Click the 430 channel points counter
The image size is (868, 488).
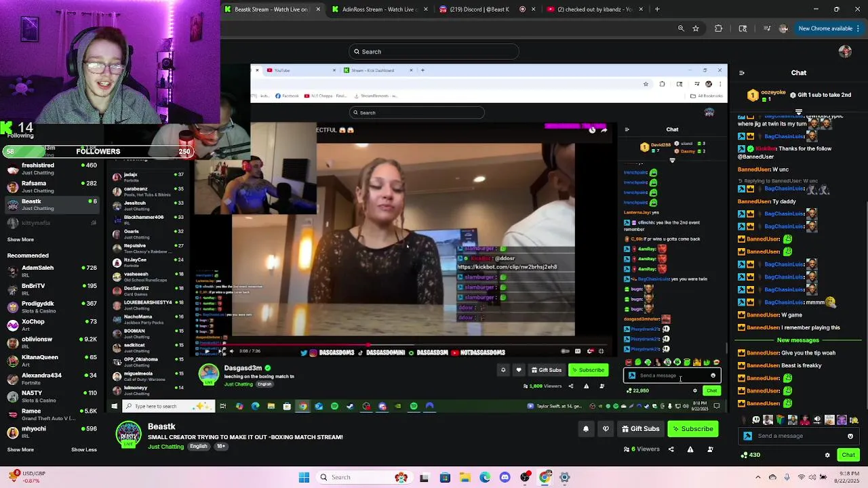pyautogui.click(x=751, y=455)
